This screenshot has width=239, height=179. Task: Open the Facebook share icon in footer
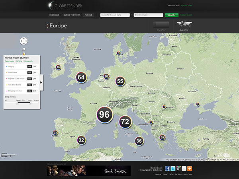click(167, 168)
